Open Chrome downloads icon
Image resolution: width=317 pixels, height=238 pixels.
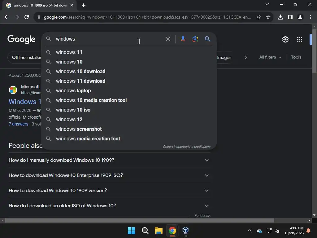click(x=280, y=17)
